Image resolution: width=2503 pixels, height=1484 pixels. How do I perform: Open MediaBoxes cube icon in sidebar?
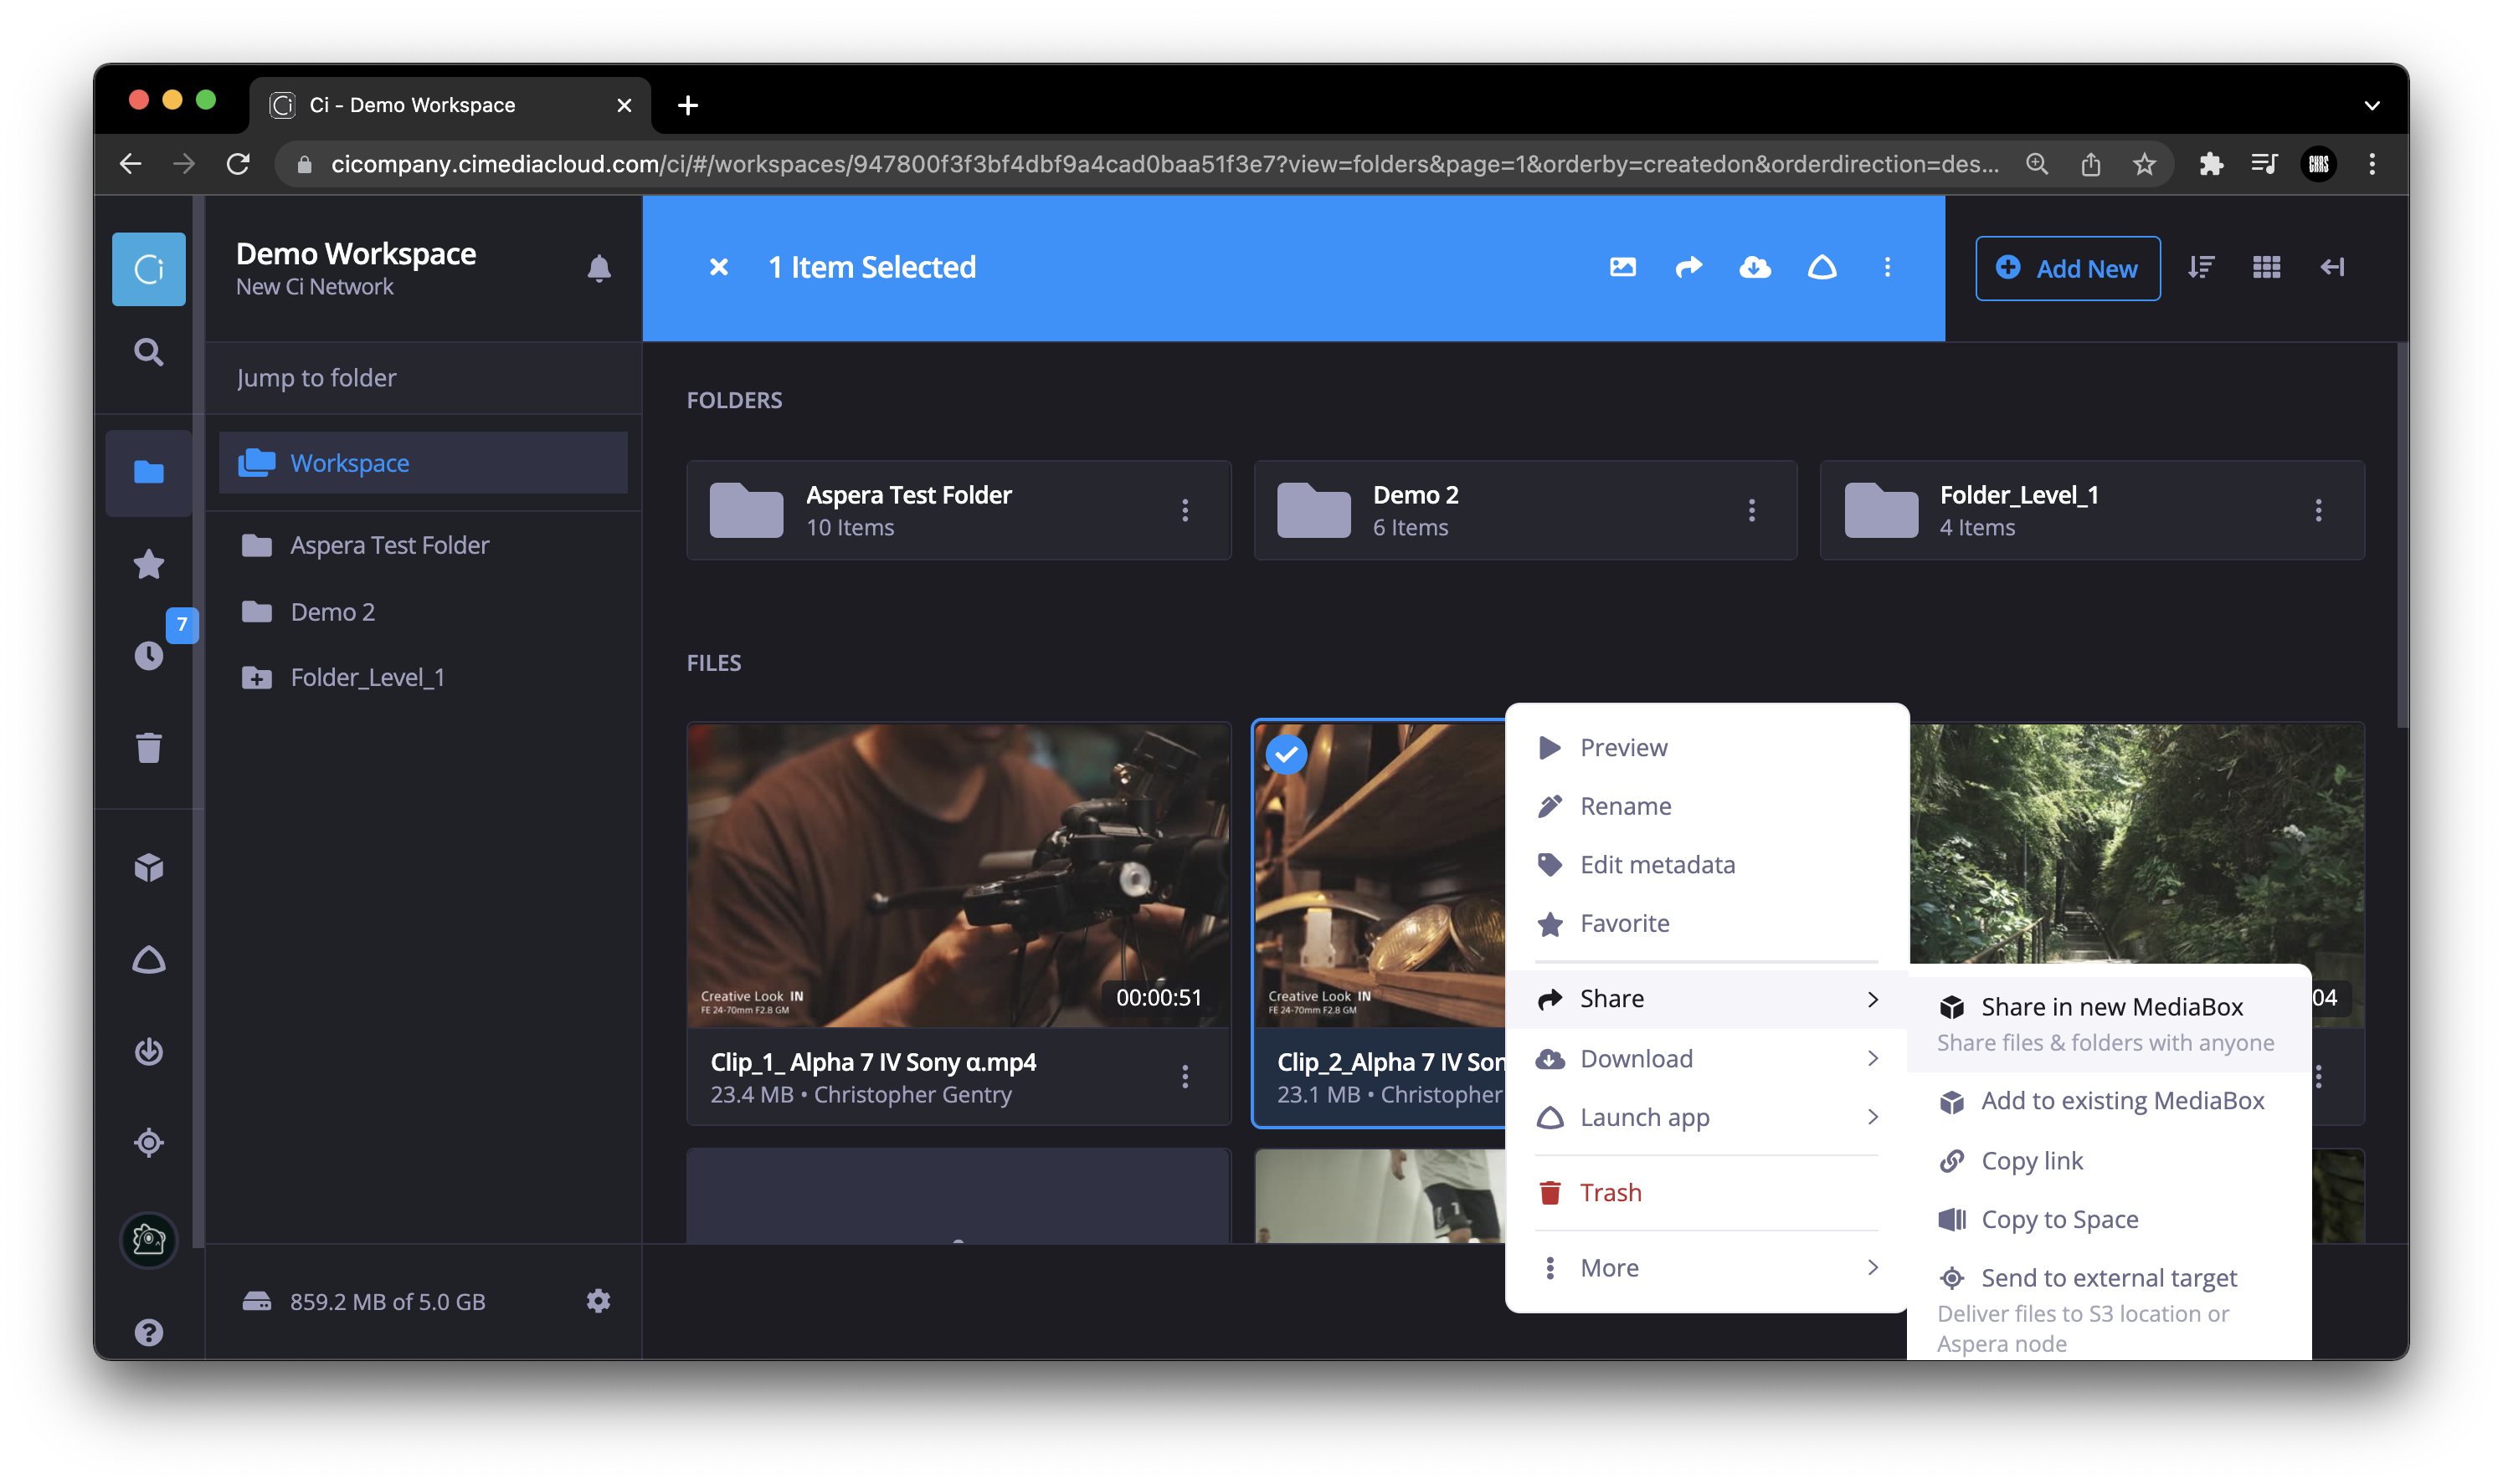point(148,867)
